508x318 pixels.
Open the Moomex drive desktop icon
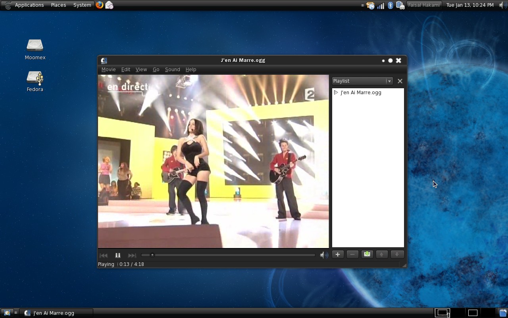click(x=35, y=49)
